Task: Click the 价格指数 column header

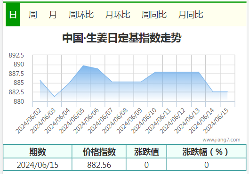Action: tap(99, 151)
